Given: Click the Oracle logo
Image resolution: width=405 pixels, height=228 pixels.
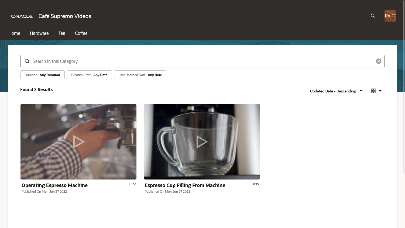Looking at the screenshot, I should pos(22,16).
